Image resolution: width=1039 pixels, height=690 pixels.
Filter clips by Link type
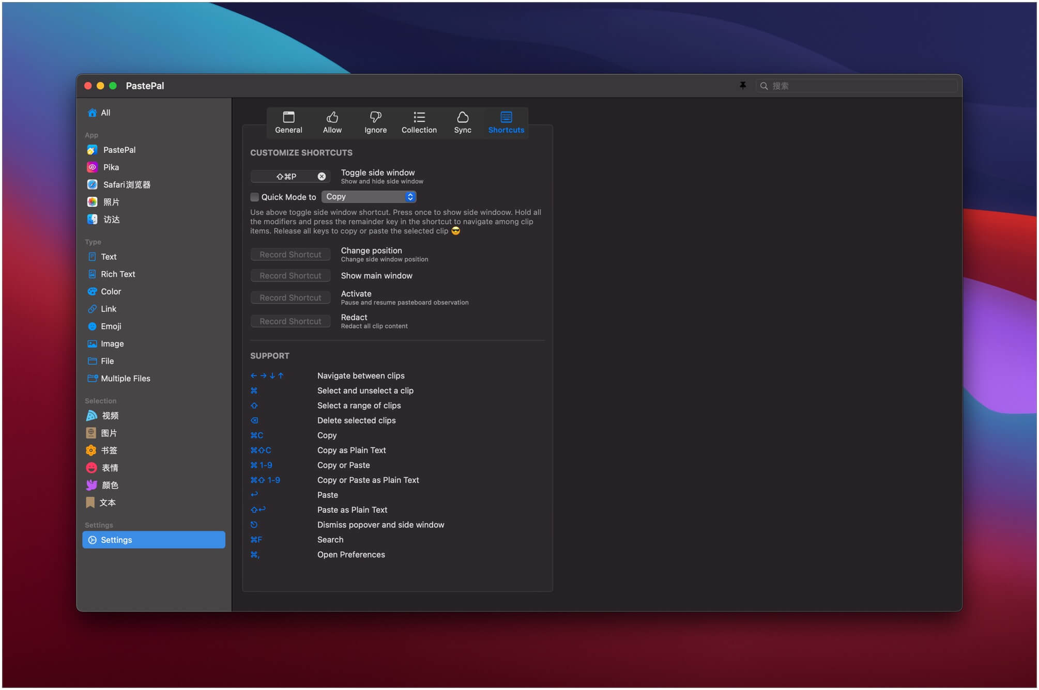(x=154, y=309)
